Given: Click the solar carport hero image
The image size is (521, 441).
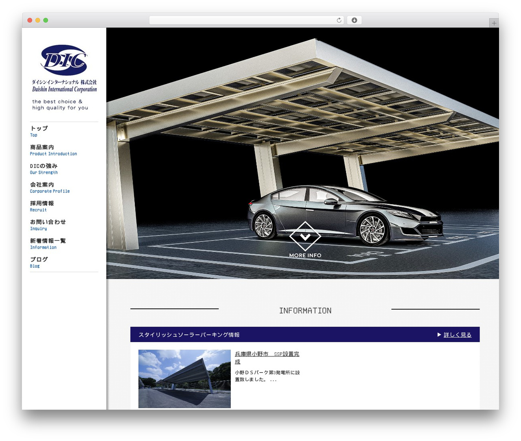Looking at the screenshot, I should click(x=302, y=153).
